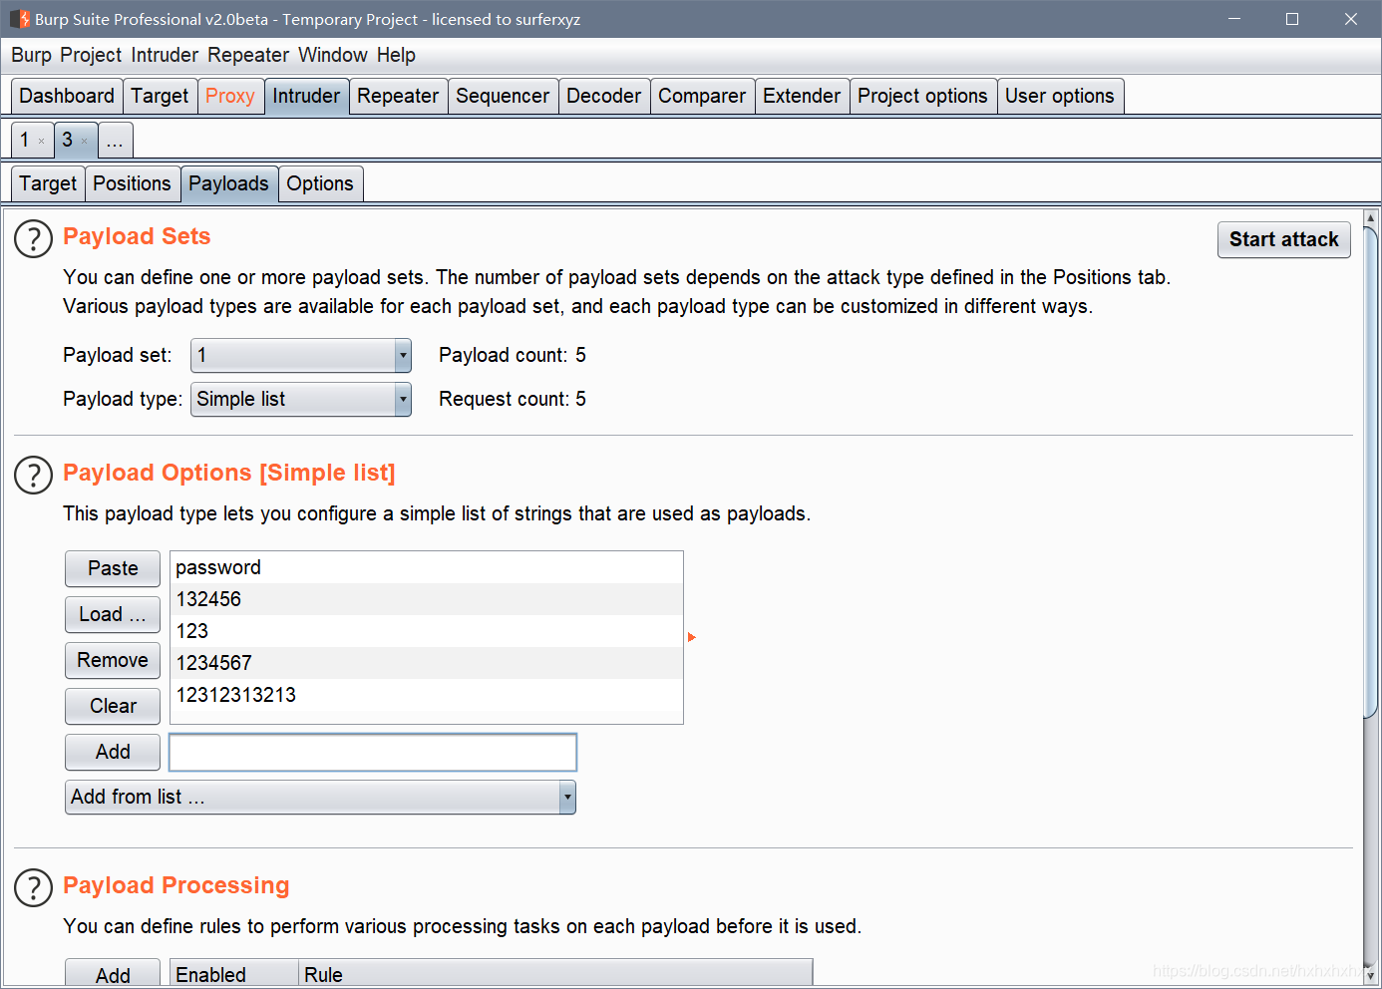
Task: Click Add button under Payload Processing
Action: (x=113, y=973)
